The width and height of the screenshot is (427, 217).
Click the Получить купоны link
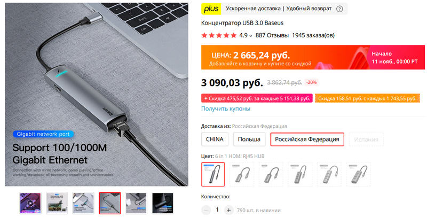coord(226,108)
